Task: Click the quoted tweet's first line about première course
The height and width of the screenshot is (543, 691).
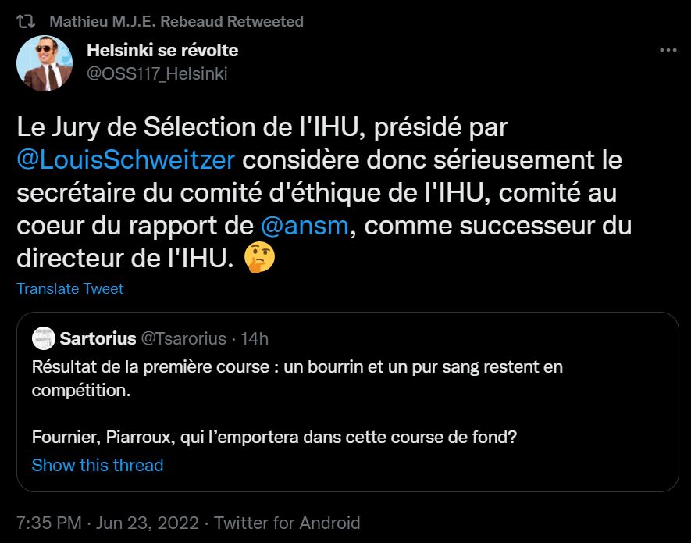Action: tap(297, 366)
